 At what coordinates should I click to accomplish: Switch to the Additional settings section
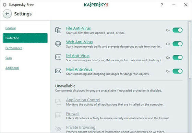click(x=12, y=68)
